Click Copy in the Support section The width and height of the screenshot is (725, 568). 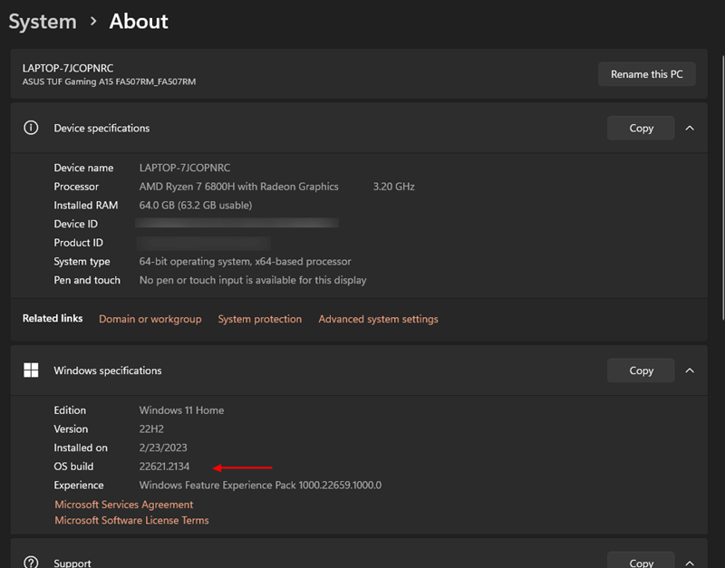point(641,563)
